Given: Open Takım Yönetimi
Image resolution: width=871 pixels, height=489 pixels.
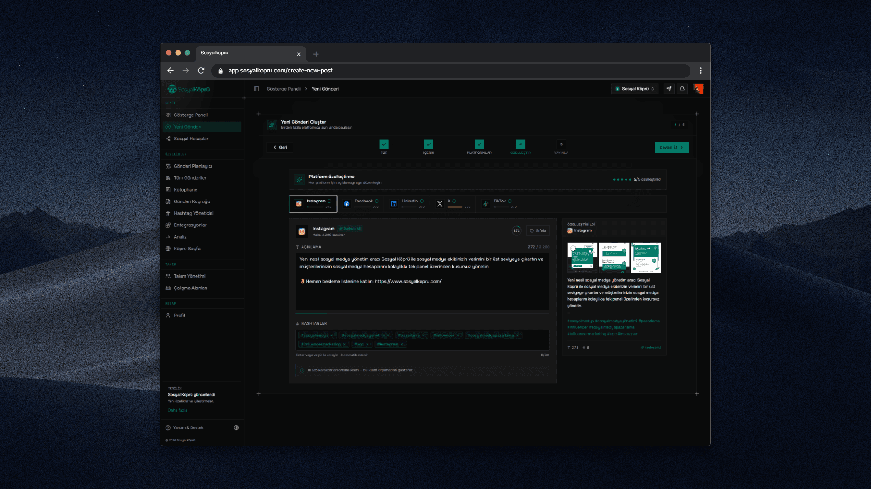Looking at the screenshot, I should click(202, 276).
